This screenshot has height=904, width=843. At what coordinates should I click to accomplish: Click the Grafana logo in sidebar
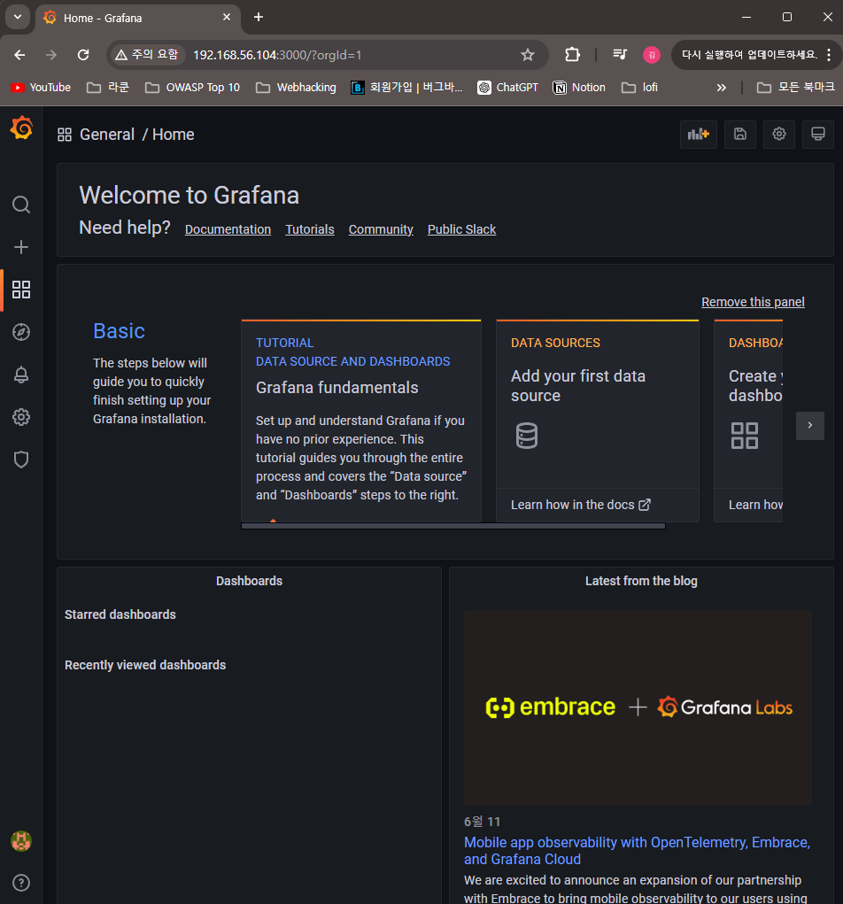(21, 127)
